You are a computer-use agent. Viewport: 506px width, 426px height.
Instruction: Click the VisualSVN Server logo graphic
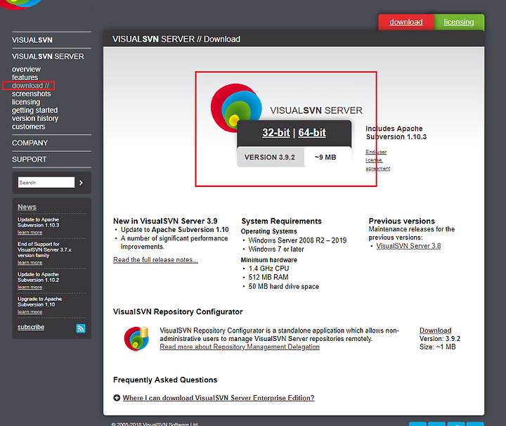(x=236, y=108)
